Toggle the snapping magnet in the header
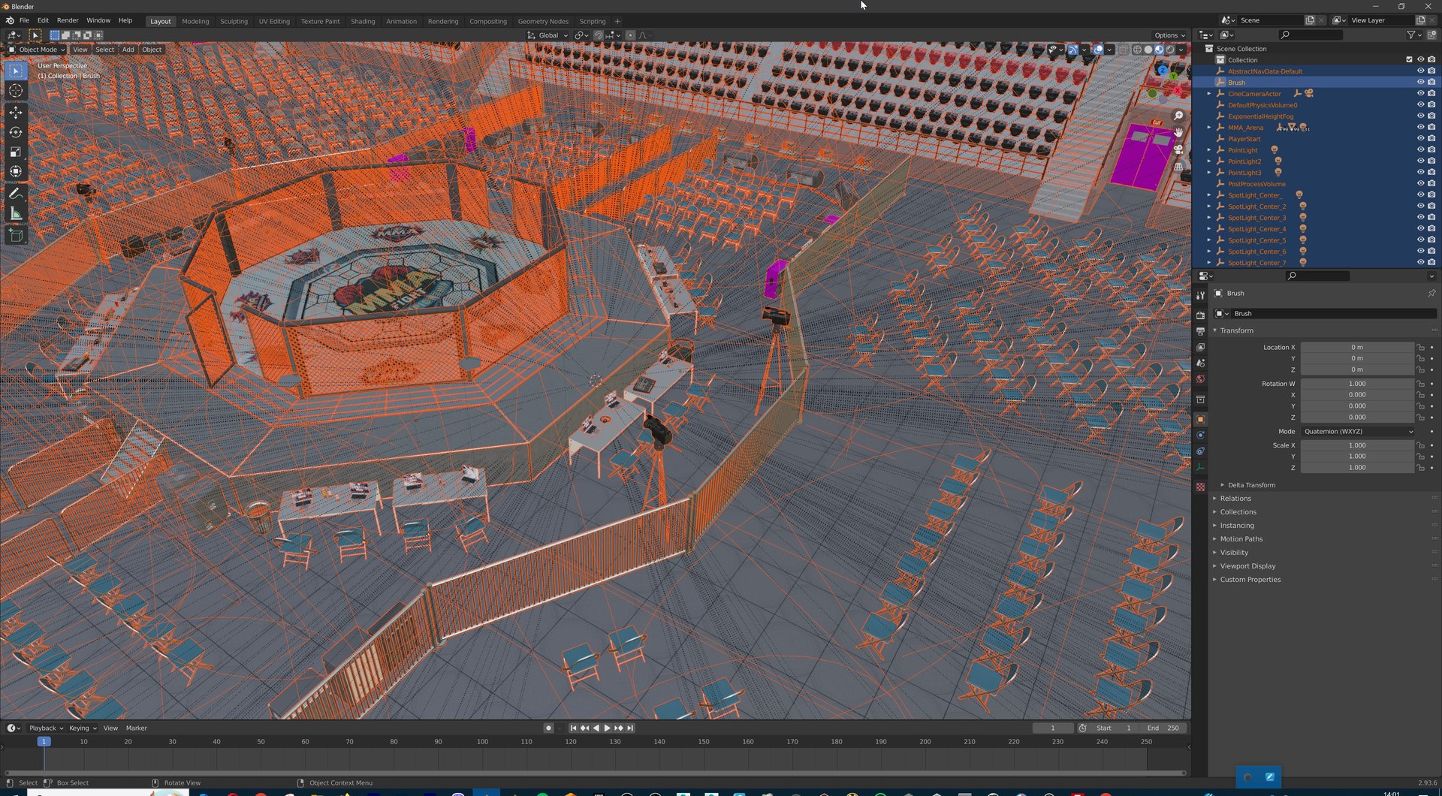This screenshot has height=796, width=1442. (x=599, y=35)
